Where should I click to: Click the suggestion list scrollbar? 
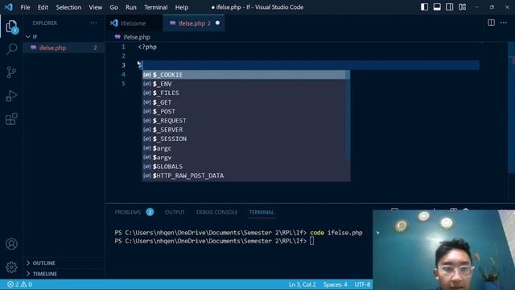tap(348, 115)
